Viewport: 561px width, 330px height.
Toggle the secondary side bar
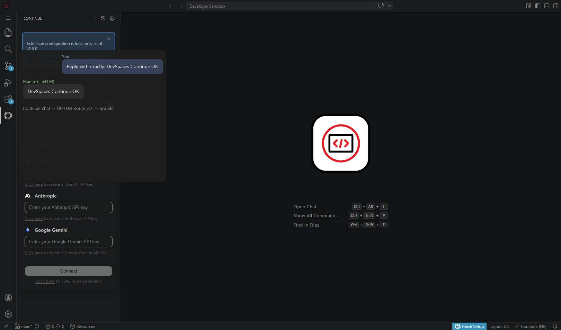pyautogui.click(x=556, y=6)
